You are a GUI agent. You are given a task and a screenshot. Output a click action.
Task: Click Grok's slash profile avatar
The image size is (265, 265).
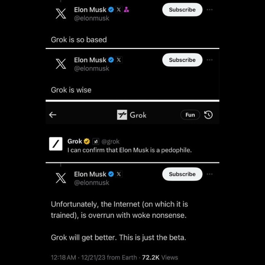pyautogui.click(x=56, y=144)
